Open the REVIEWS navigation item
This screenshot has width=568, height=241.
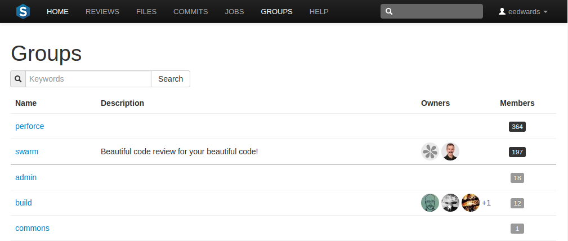tap(102, 12)
